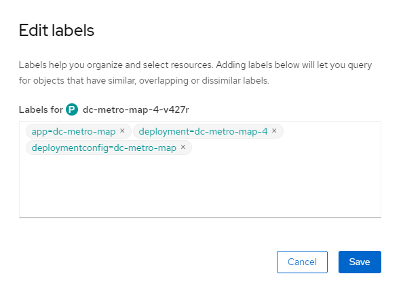Select the deployment=dc-metro-map-4 label text
Screen dimensions: 403x295
pyautogui.click(x=203, y=132)
